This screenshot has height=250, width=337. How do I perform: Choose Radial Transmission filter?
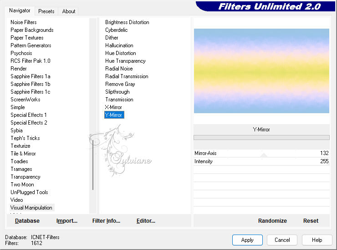(x=127, y=76)
